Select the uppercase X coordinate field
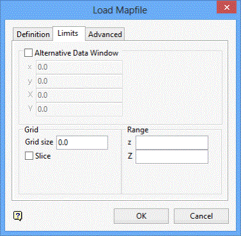 pyautogui.click(x=79, y=95)
